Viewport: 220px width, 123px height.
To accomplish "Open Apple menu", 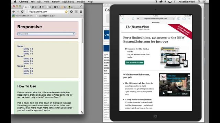I will point(15,2).
